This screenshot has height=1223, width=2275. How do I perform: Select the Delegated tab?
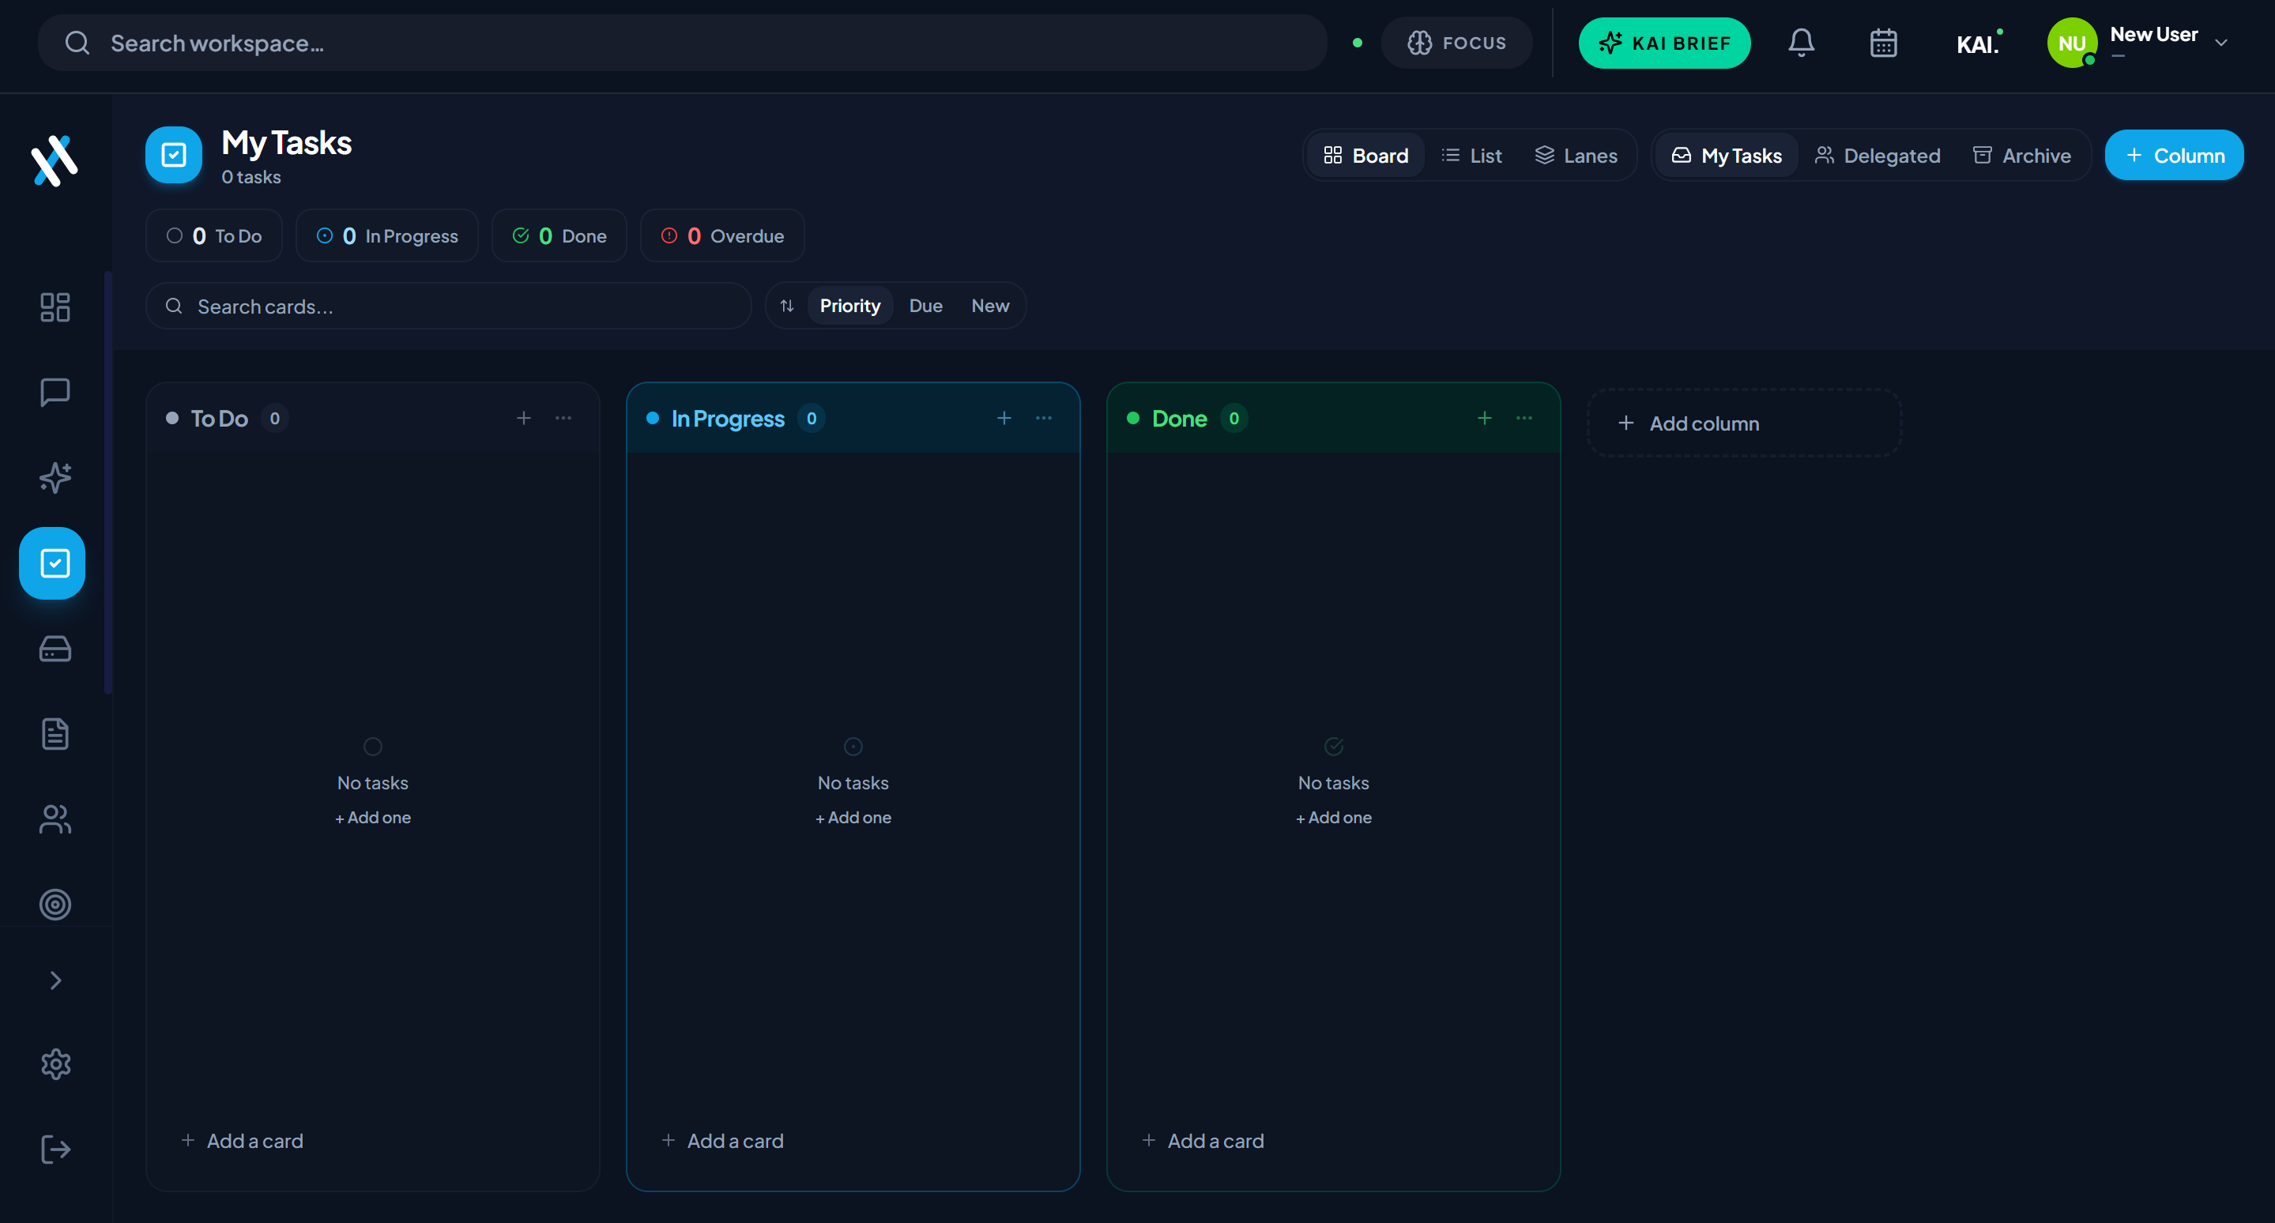(1877, 156)
